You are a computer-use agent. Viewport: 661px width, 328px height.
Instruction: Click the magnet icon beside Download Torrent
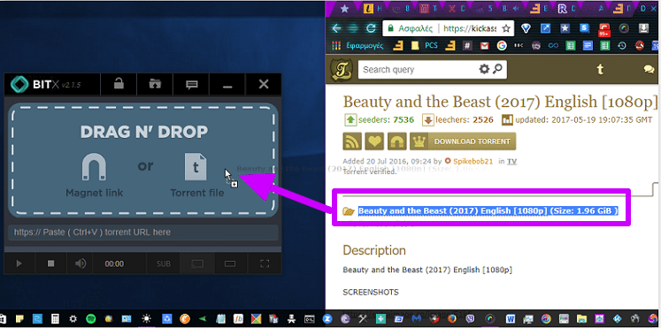[x=396, y=141]
